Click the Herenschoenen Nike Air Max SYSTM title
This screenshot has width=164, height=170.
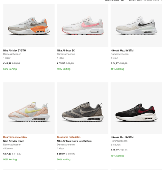tap(122, 137)
